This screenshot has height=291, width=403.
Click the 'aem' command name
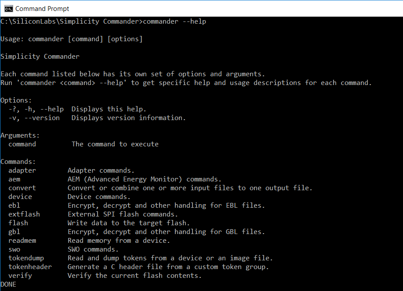[14, 179]
